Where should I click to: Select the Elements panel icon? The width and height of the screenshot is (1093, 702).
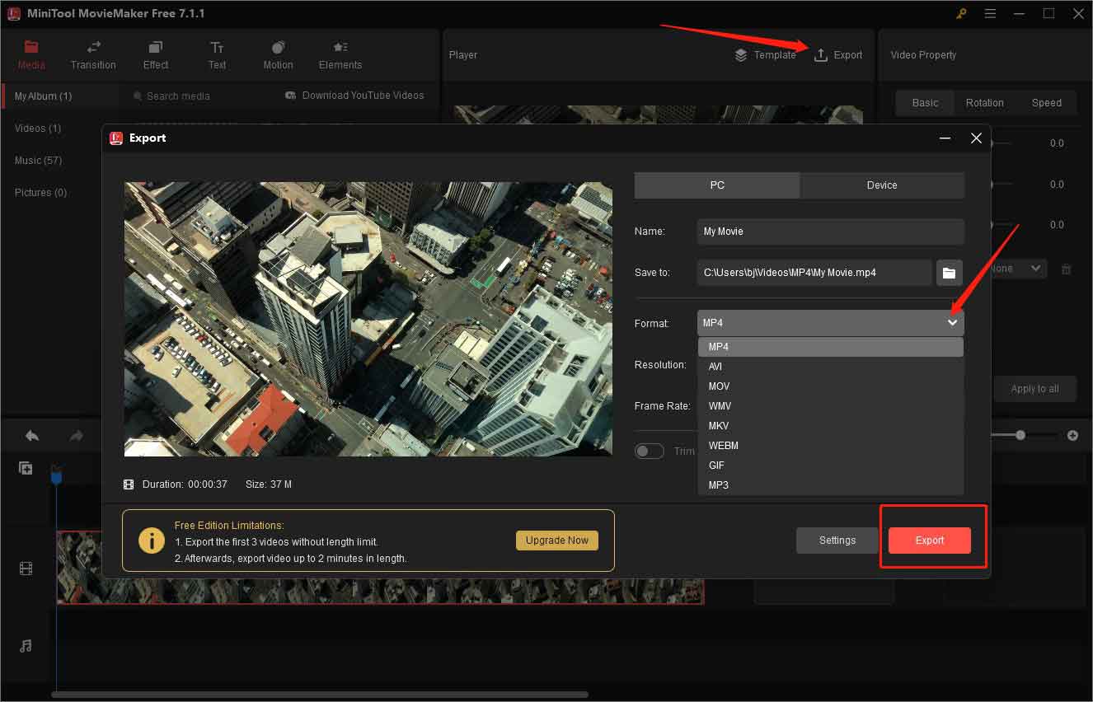point(340,54)
